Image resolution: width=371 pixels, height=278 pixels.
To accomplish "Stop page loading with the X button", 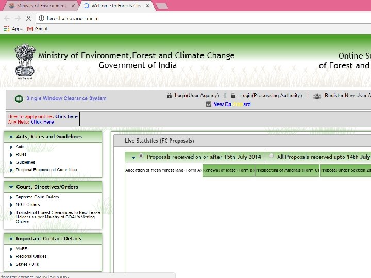I will 29,18.
